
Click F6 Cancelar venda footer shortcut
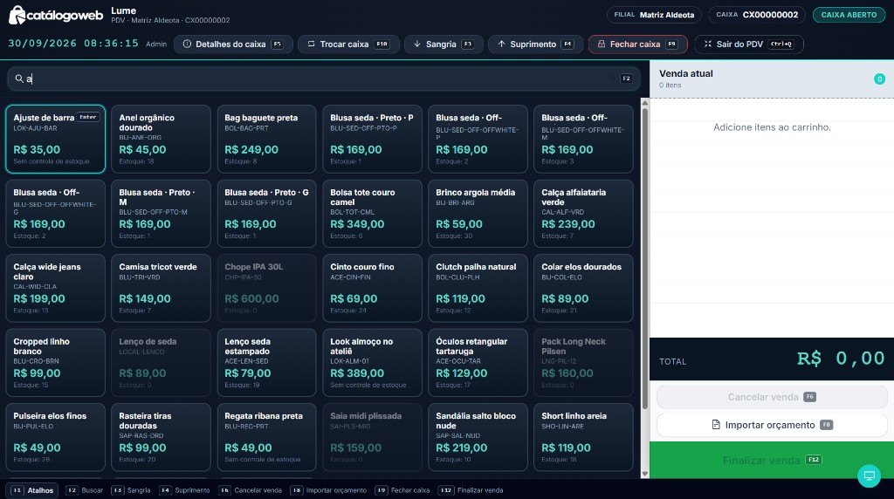click(251, 490)
